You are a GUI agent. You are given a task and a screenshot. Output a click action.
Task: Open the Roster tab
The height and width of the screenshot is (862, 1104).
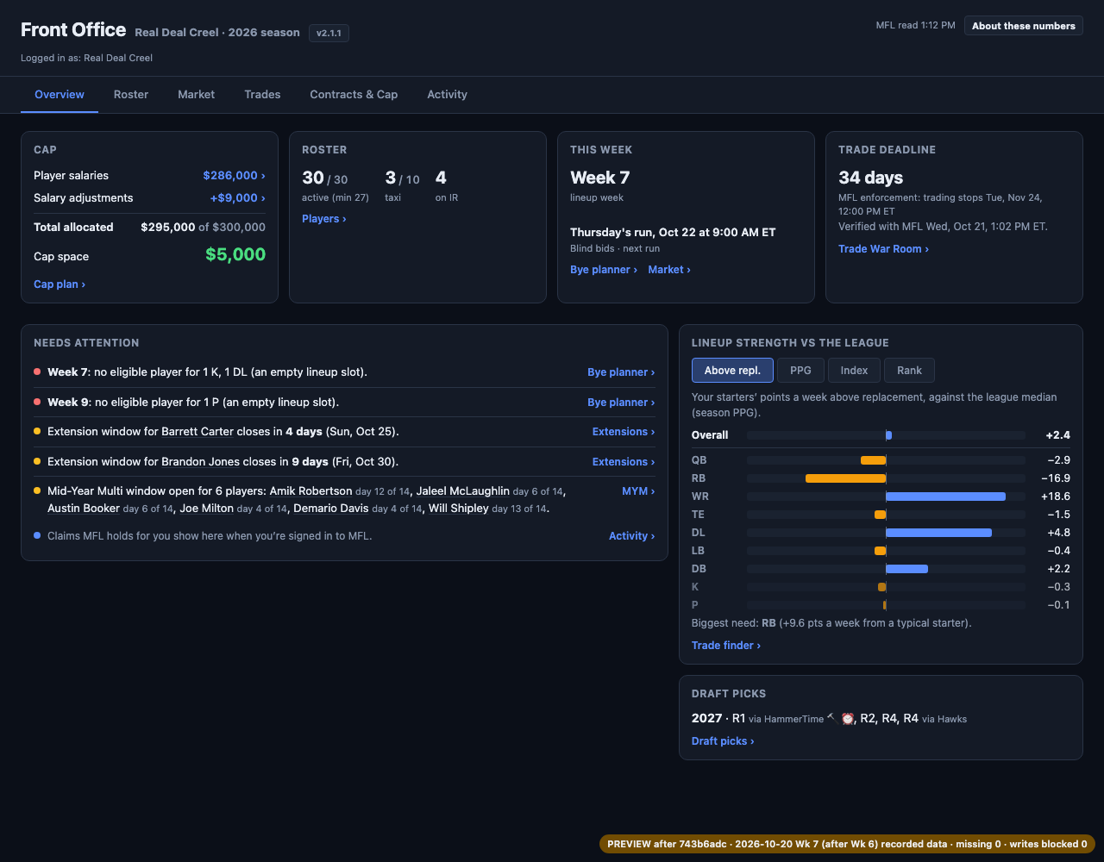(x=131, y=95)
